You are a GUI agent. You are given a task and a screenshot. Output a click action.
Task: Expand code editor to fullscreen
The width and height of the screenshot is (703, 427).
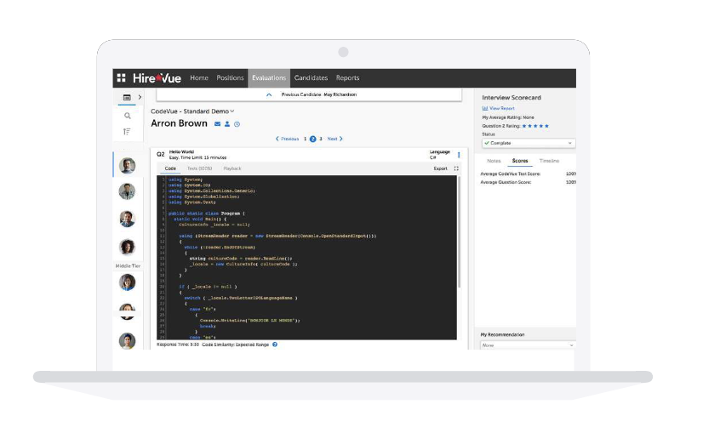[x=456, y=168]
